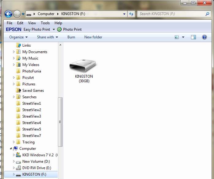The width and height of the screenshot is (214, 179).
Task: Click KKD Windows 7 V.2 drive icon
Action: pyautogui.click(x=18, y=155)
